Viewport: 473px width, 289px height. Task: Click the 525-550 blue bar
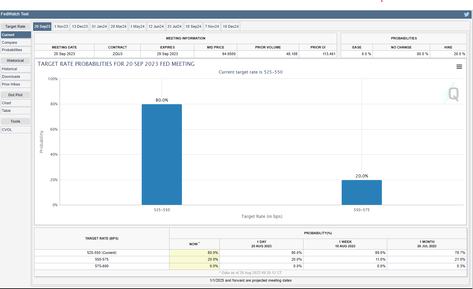162,154
